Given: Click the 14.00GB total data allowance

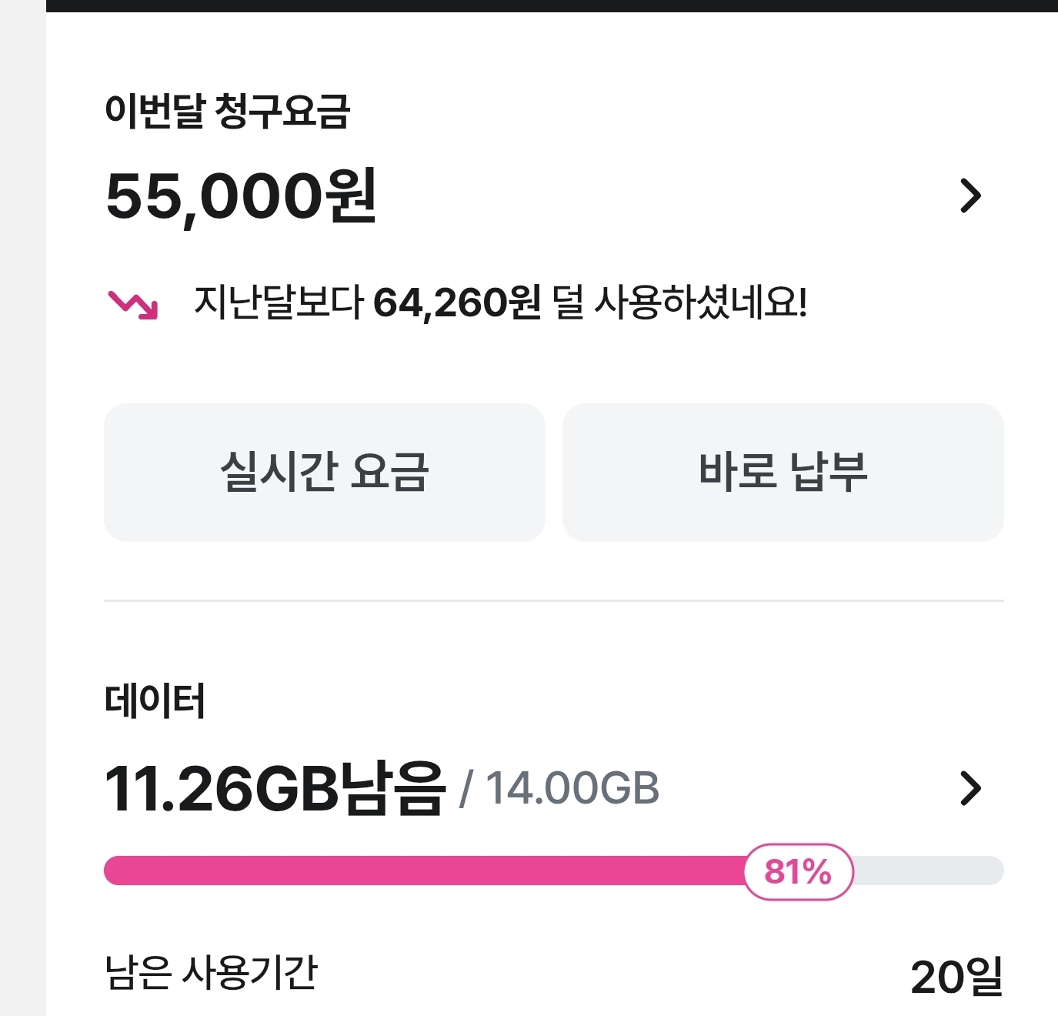Looking at the screenshot, I should [x=572, y=789].
